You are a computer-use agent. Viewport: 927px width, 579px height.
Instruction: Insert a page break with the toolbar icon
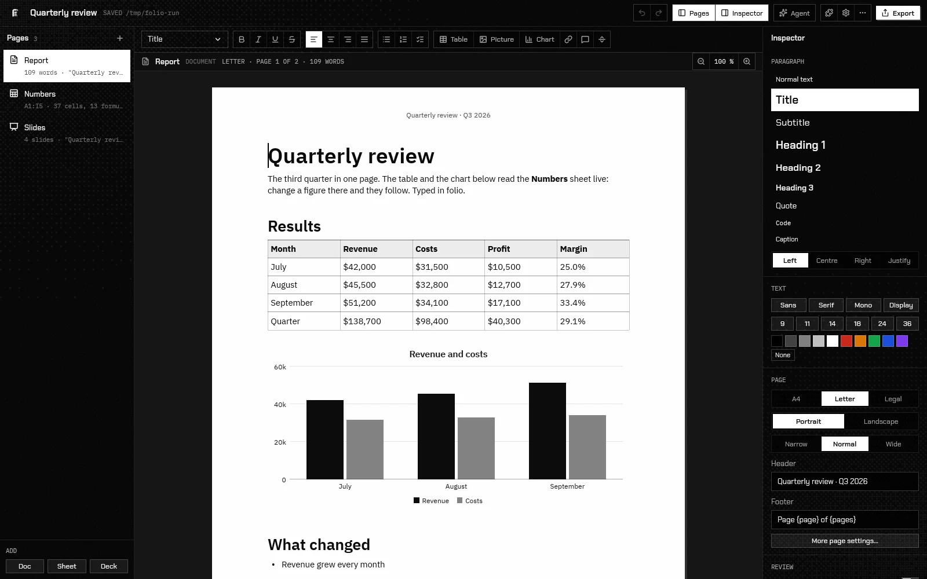(602, 39)
